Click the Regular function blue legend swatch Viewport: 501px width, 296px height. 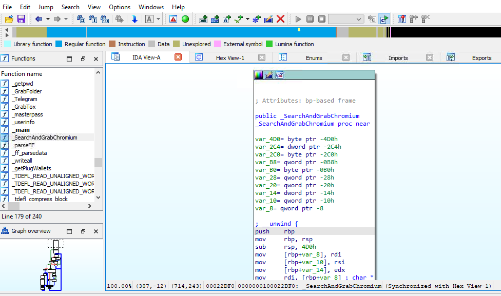pyautogui.click(x=59, y=44)
